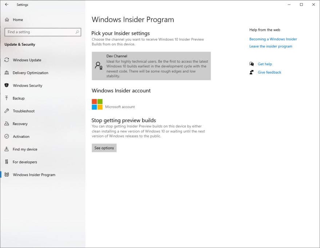Click the Update & Security heading
This screenshot has width=320, height=248.
pos(20,44)
